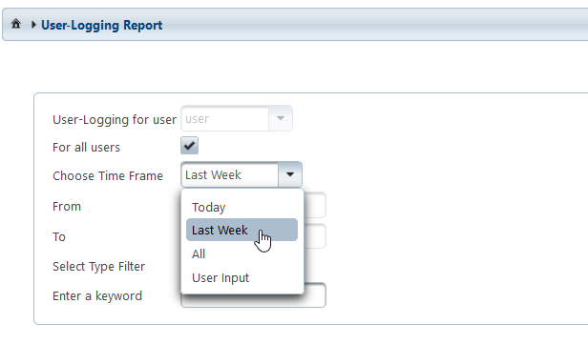The width and height of the screenshot is (588, 344).
Task: Click the breadcrumb arrow separator
Action: pos(33,25)
